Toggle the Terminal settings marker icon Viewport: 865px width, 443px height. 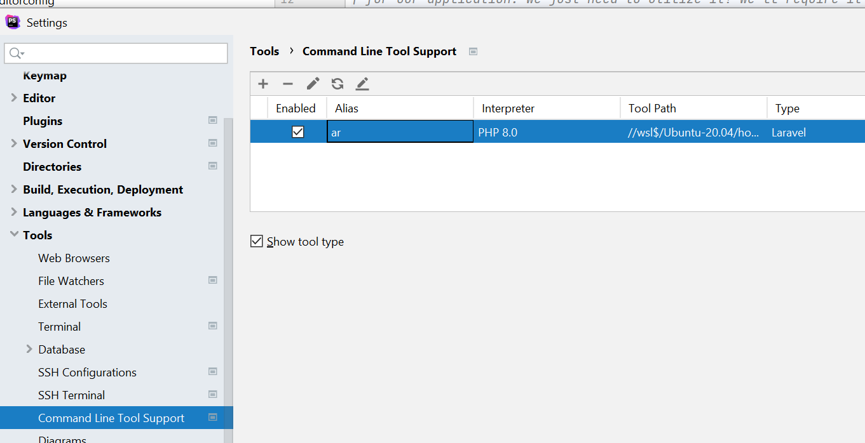pos(212,326)
